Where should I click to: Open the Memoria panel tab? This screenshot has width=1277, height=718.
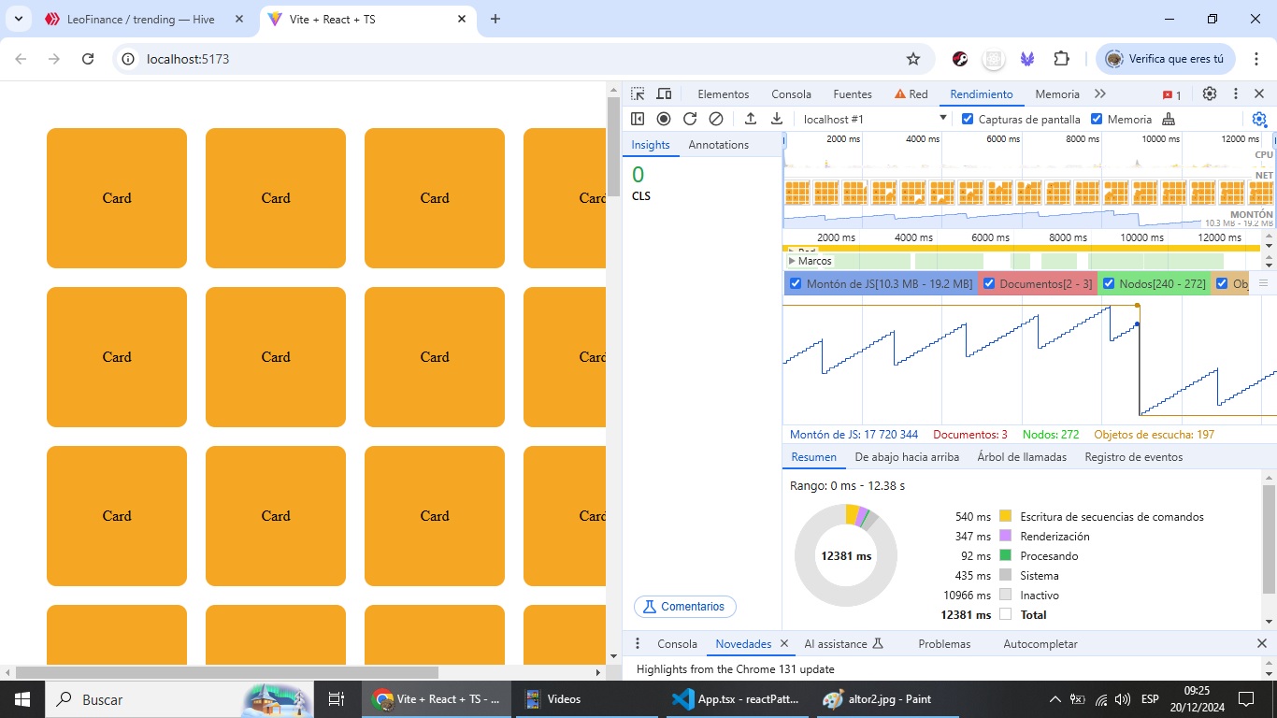coord(1057,94)
